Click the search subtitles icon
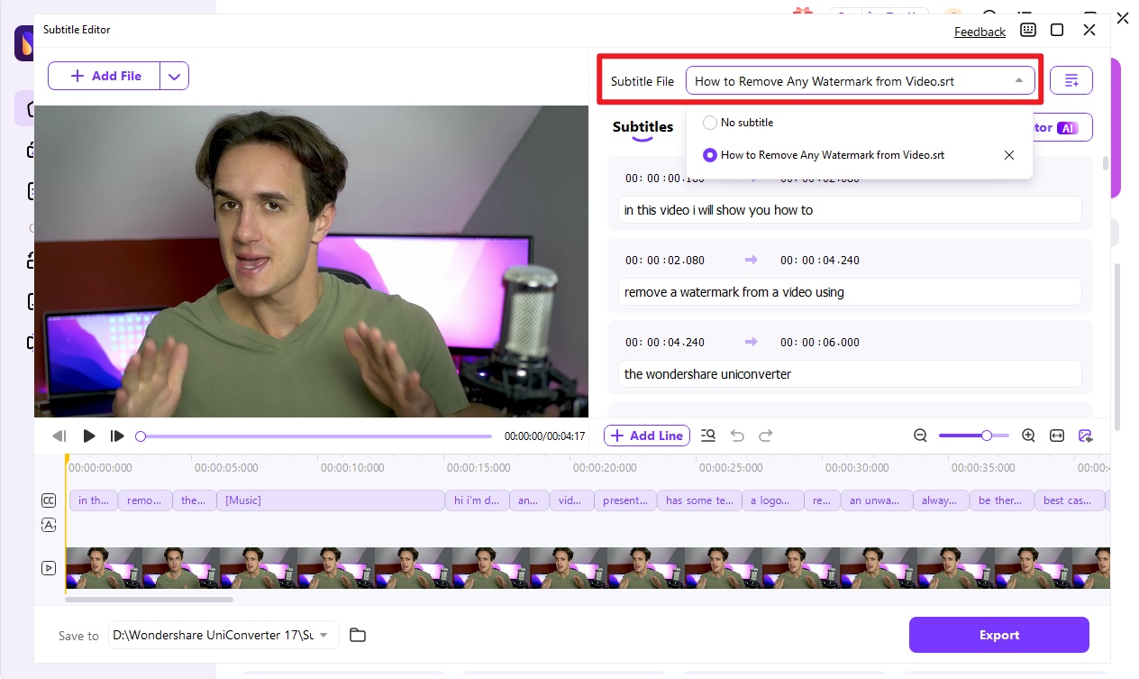This screenshot has height=679, width=1139. [x=708, y=436]
